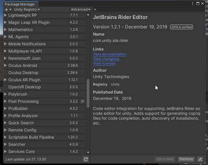The width and height of the screenshot is (208, 165).
Task: Expand the Post Processing package
Action: [5, 101]
